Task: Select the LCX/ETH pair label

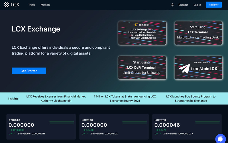Action: [x=160, y=120]
